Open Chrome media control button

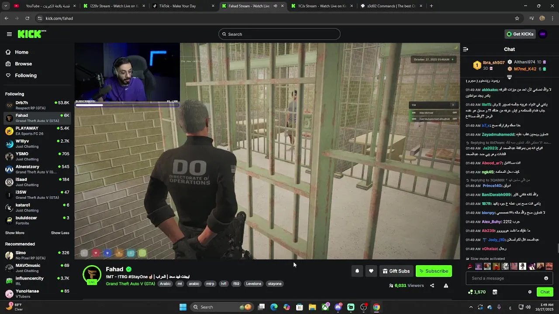(x=531, y=18)
